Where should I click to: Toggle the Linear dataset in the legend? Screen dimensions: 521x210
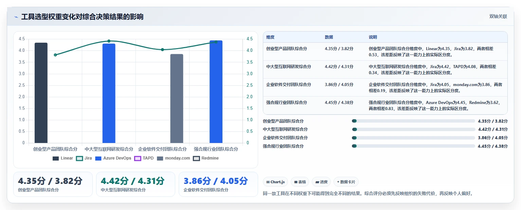click(x=63, y=158)
